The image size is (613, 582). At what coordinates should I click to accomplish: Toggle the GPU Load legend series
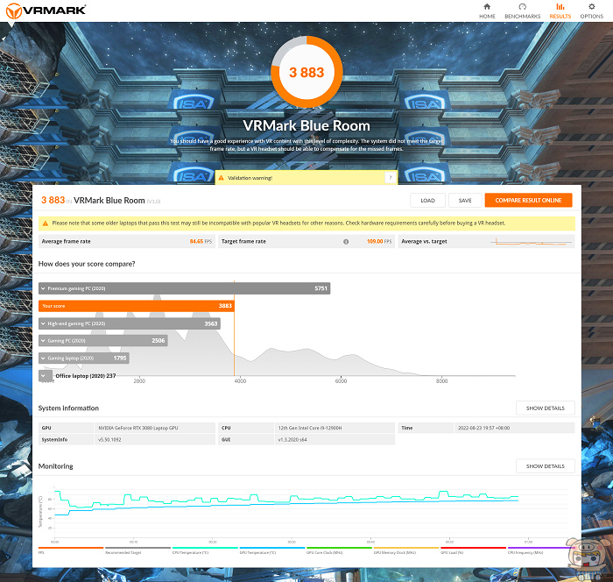452,552
